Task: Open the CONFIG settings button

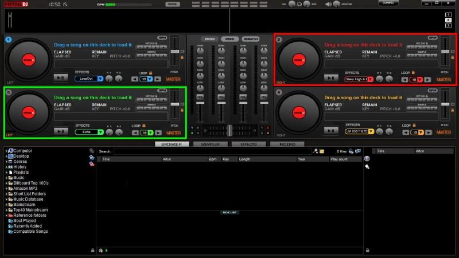Action: [388, 3]
